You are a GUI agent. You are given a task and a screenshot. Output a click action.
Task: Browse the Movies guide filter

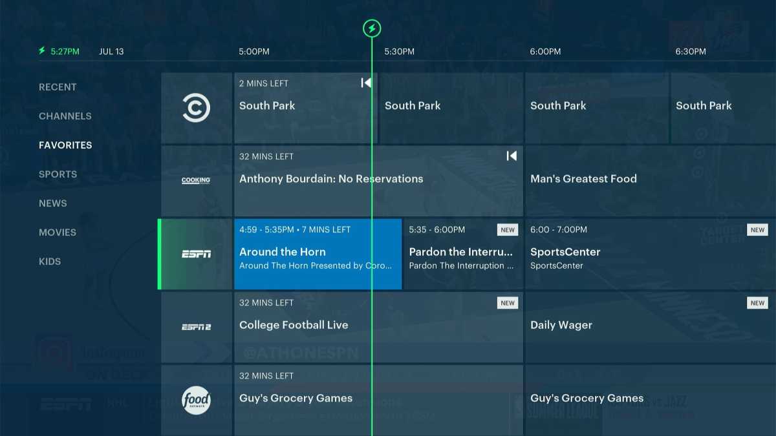(x=58, y=233)
